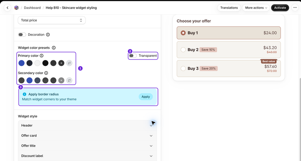The height and width of the screenshot is (161, 301).
Task: Show info for Primary color
Action: [x=42, y=56]
